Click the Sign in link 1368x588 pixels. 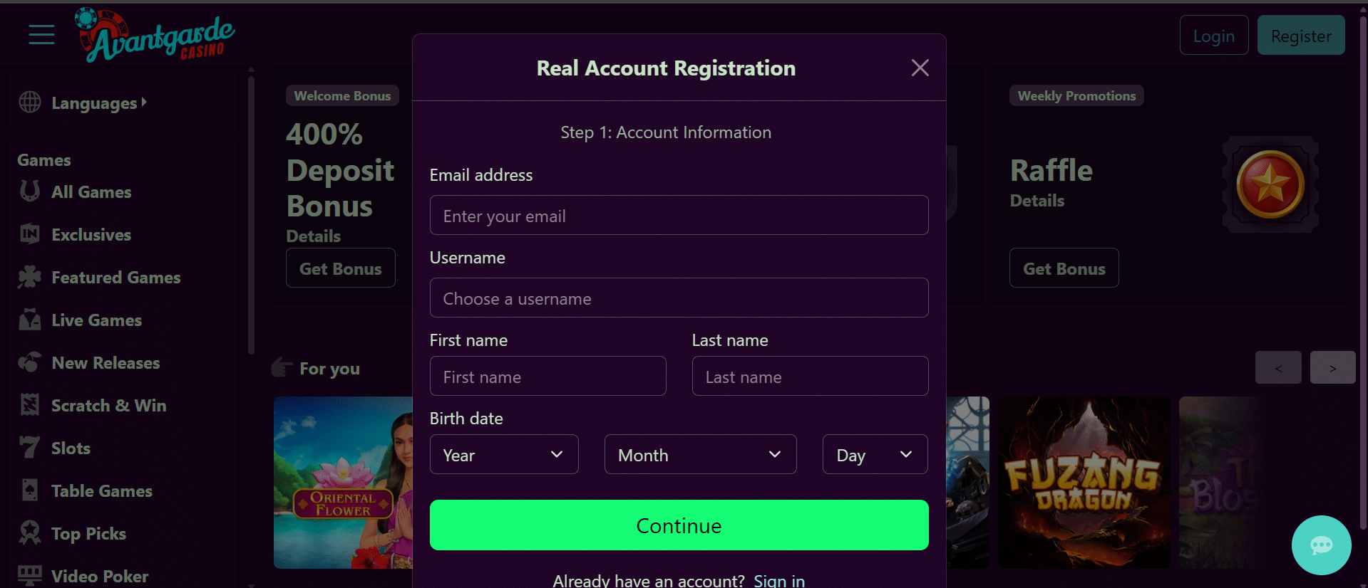[778, 580]
